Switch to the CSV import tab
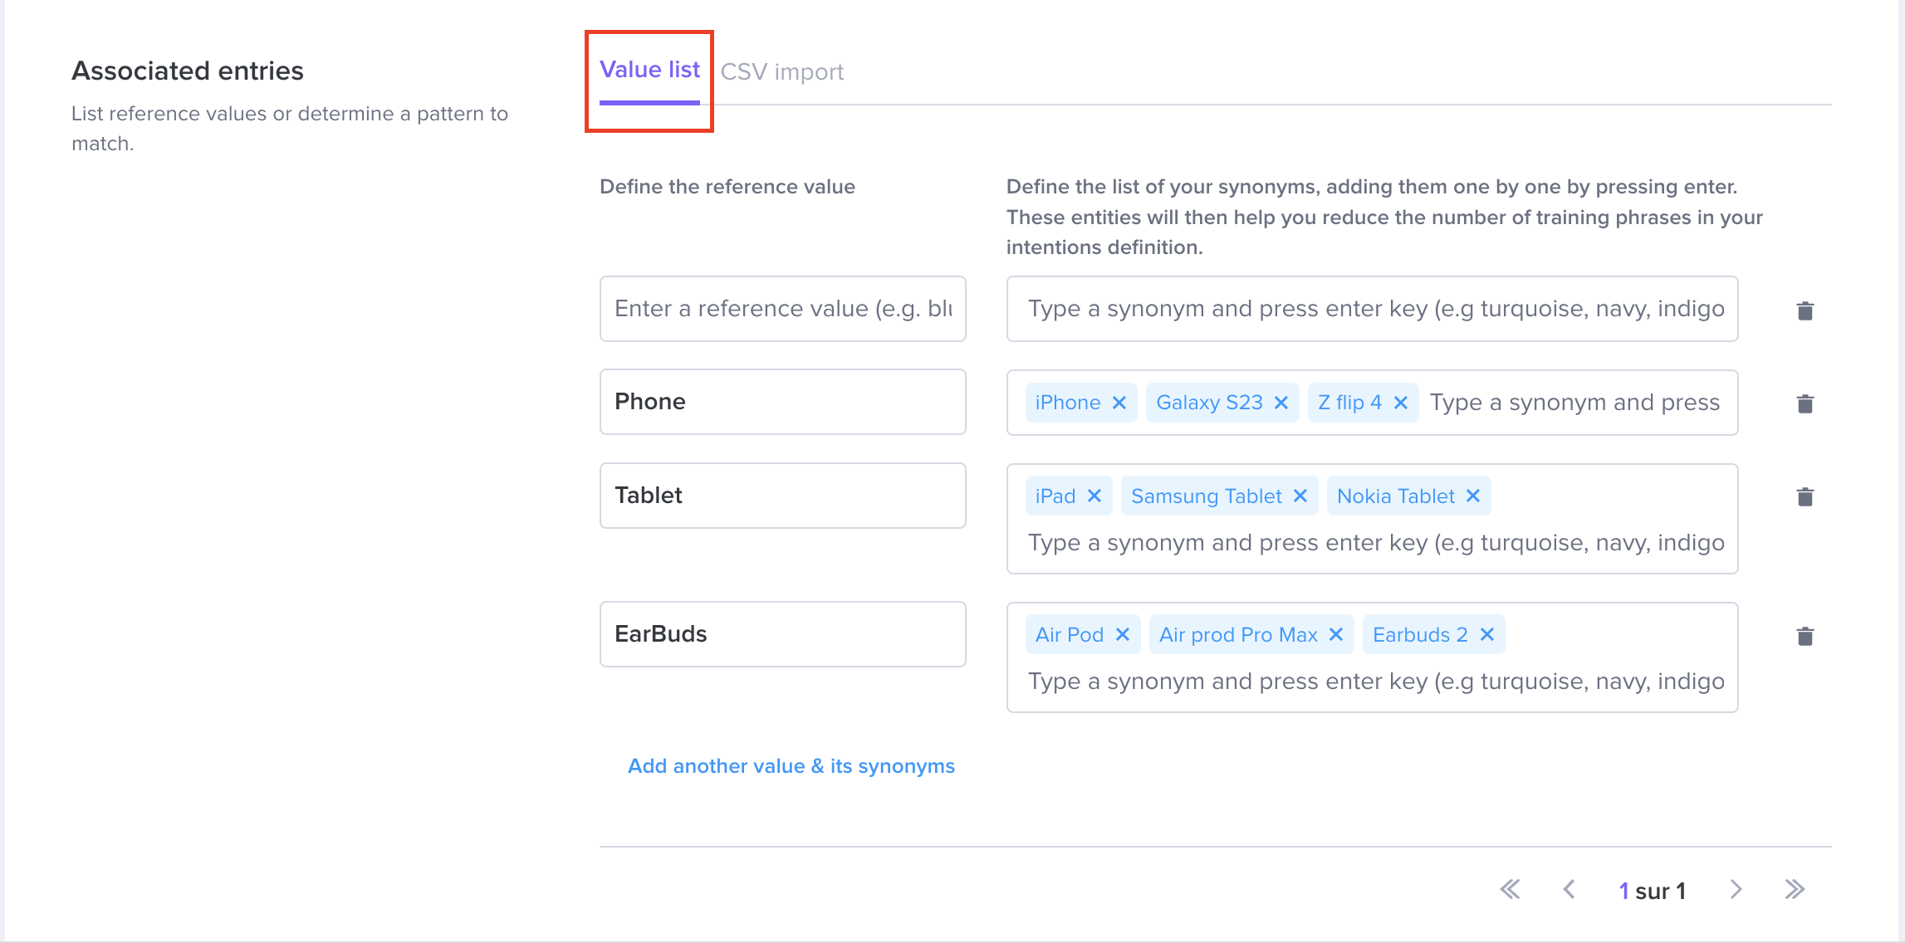 click(x=781, y=71)
